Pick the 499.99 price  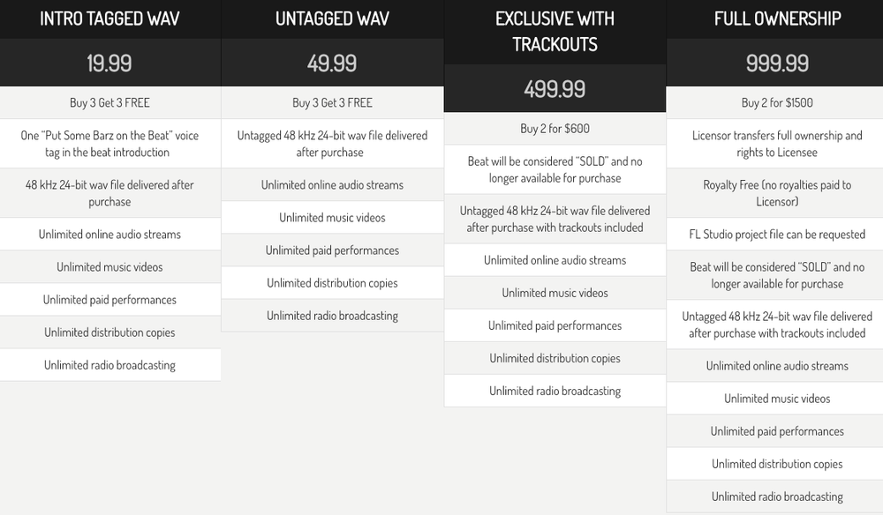[555, 89]
